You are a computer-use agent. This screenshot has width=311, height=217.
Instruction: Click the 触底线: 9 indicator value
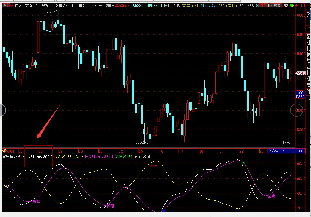142,157
